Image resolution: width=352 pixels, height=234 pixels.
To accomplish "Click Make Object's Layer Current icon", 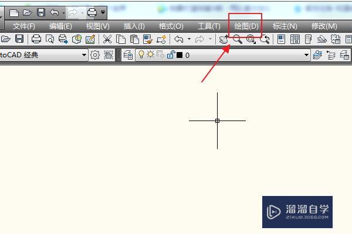I will click(317, 55).
